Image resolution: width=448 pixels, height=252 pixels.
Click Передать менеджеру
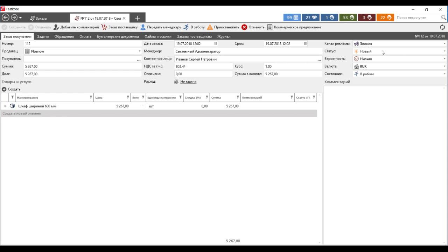[161, 27]
